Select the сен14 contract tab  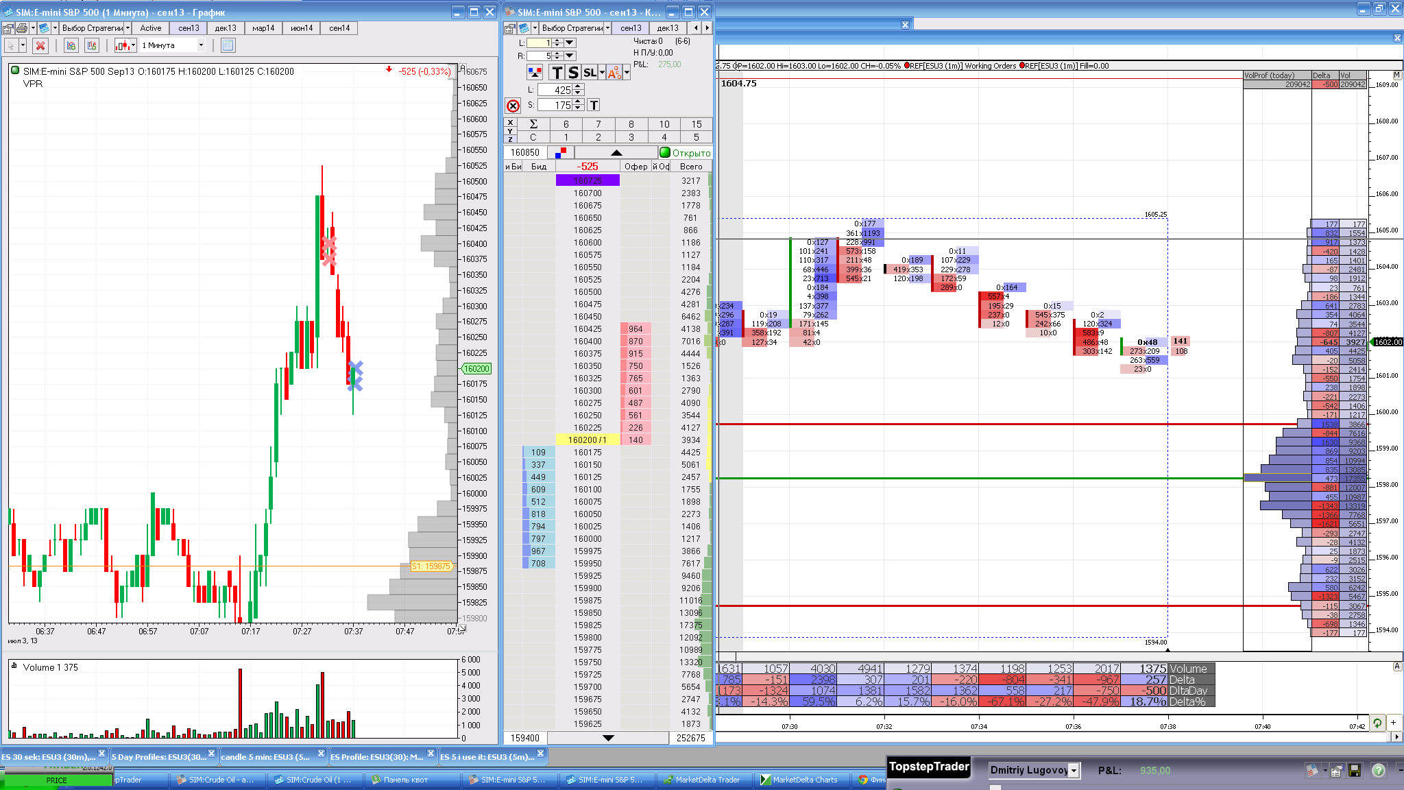tap(339, 28)
